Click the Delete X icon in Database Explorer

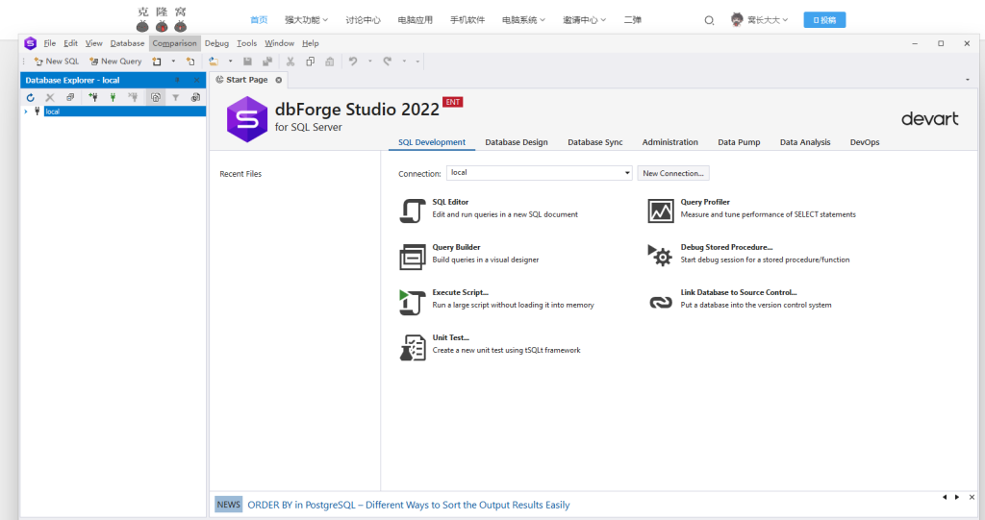tap(50, 97)
